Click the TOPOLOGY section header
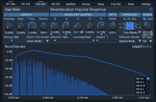This screenshot has width=156, height=102. coord(130,14)
